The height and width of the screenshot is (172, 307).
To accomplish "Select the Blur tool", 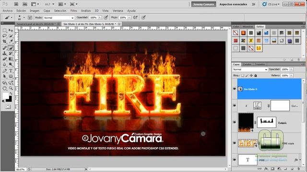I will click(4, 64).
